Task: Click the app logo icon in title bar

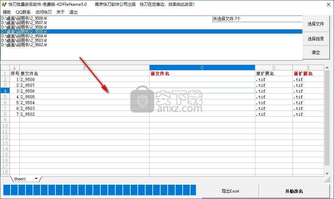Action: point(4,4)
